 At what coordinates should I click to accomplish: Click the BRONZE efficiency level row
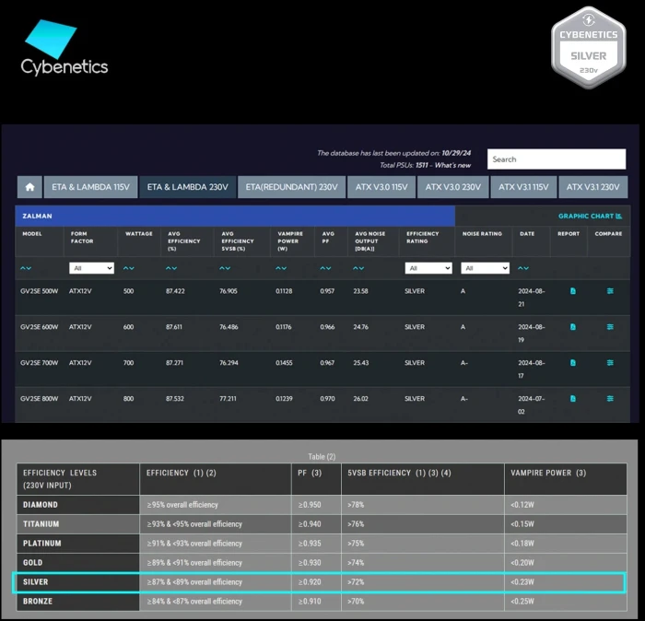pyautogui.click(x=322, y=602)
